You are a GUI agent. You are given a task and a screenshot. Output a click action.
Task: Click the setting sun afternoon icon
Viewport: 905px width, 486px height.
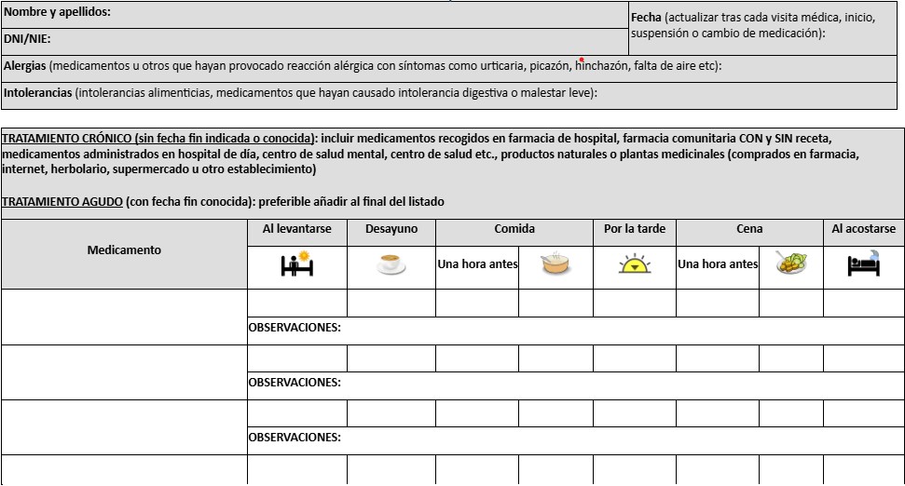click(x=634, y=264)
